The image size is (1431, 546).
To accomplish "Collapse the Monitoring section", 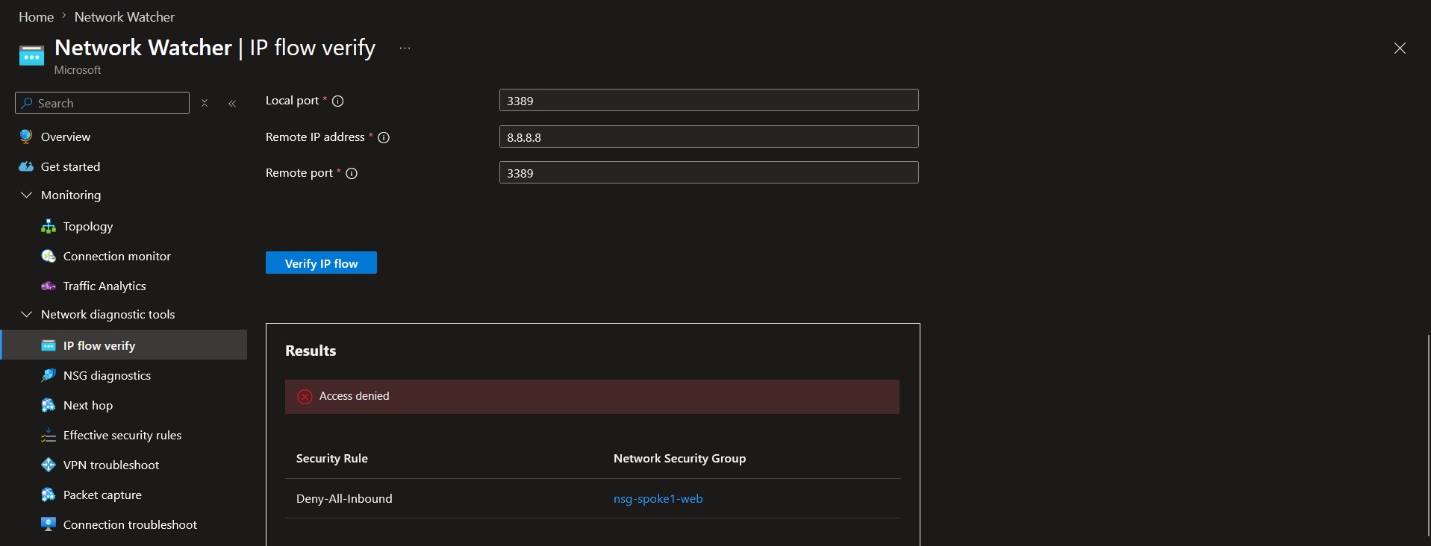I will (x=27, y=195).
